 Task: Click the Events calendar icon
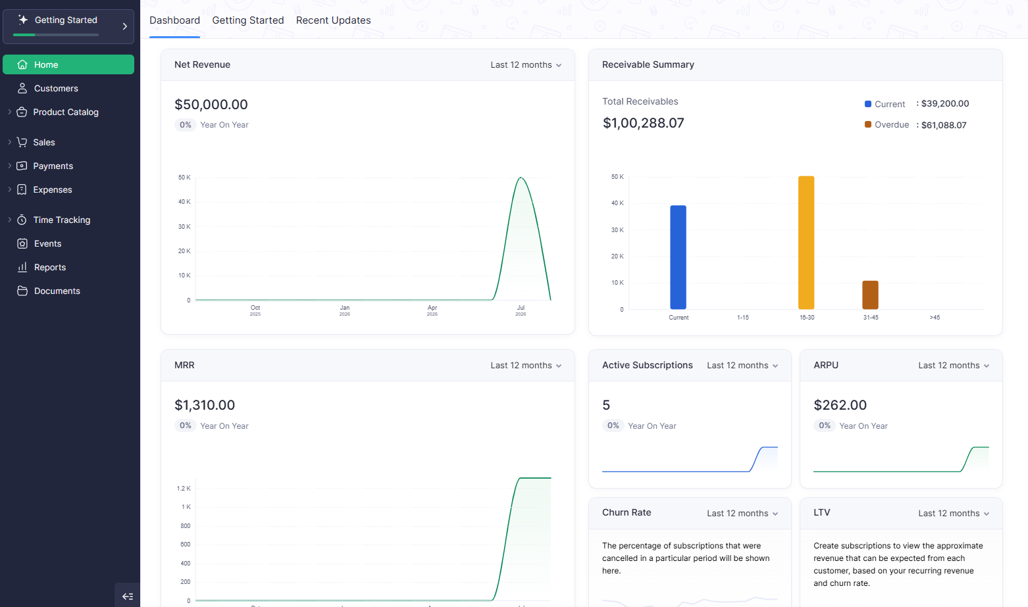[22, 243]
